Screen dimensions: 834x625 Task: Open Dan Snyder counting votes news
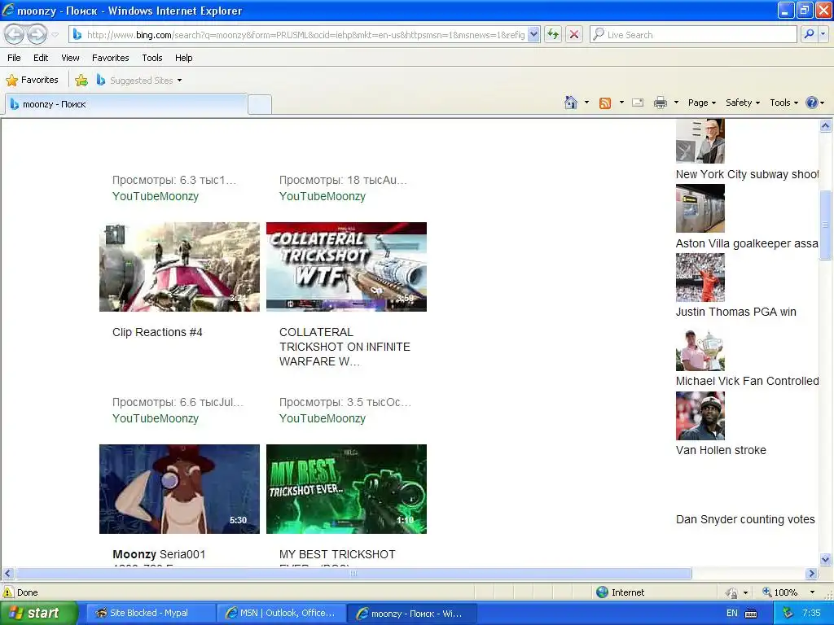tap(745, 519)
